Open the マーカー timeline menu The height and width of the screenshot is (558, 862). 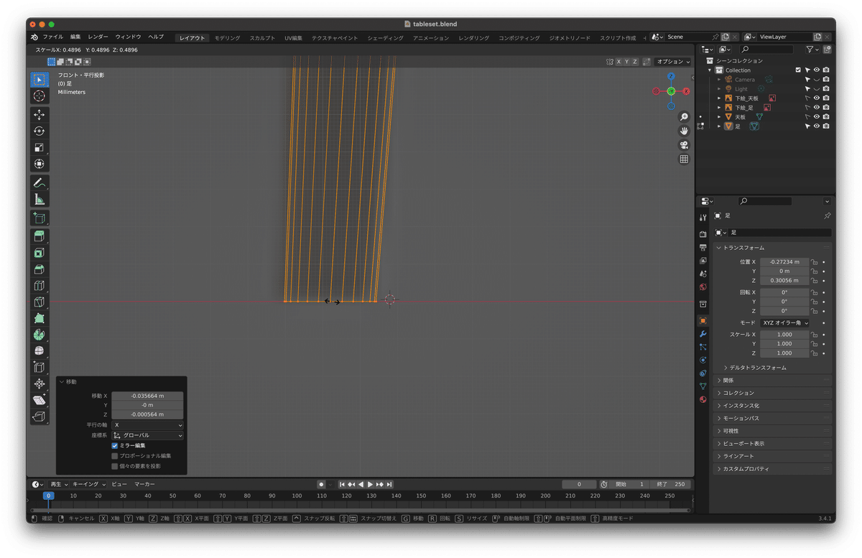(144, 485)
